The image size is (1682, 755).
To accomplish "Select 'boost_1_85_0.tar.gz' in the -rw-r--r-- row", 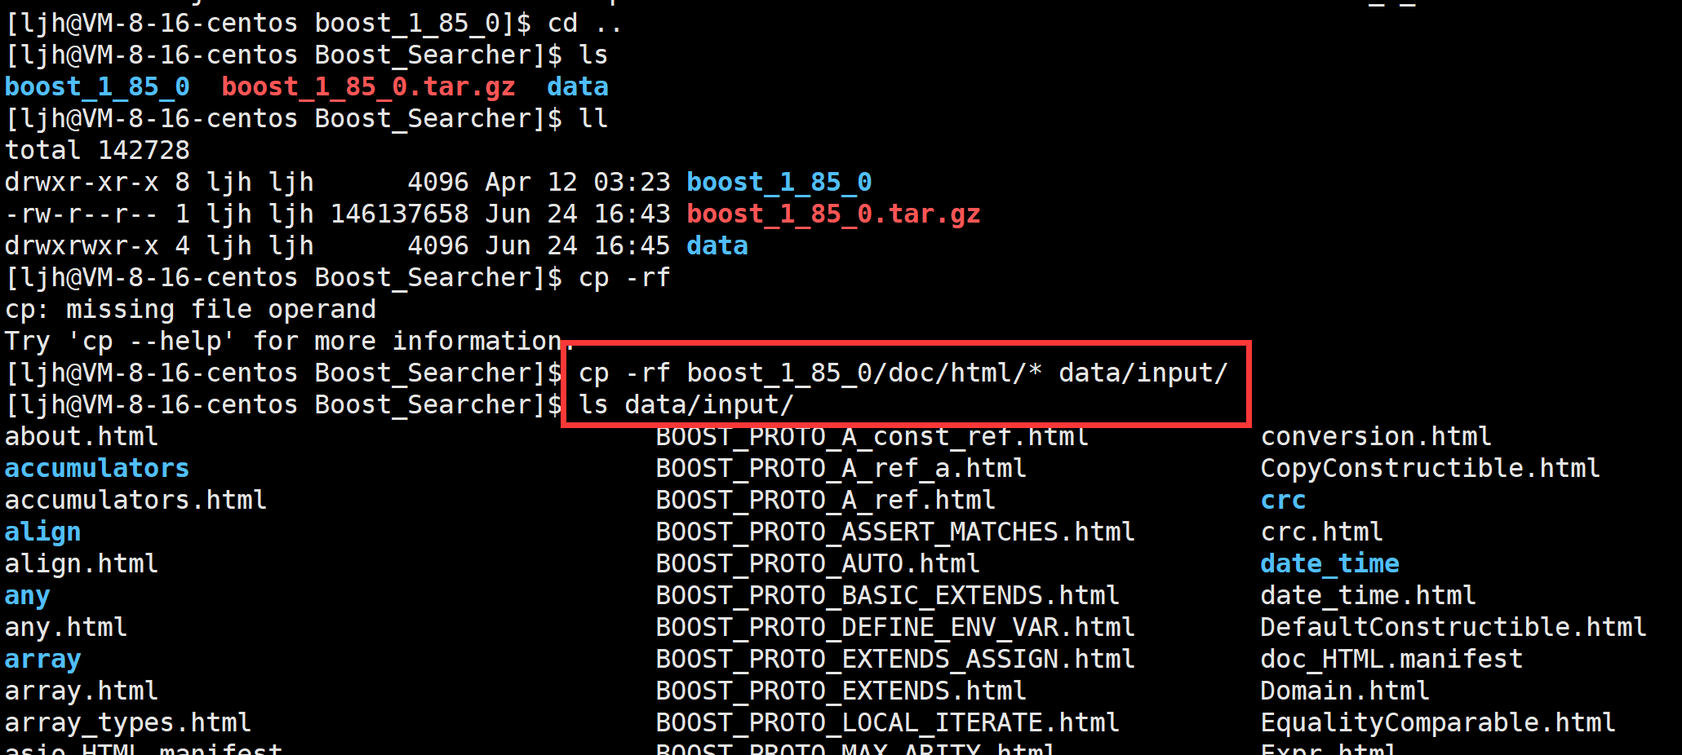I will point(833,214).
